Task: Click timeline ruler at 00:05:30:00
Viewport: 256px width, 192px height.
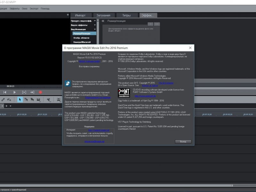Action: [207, 115]
